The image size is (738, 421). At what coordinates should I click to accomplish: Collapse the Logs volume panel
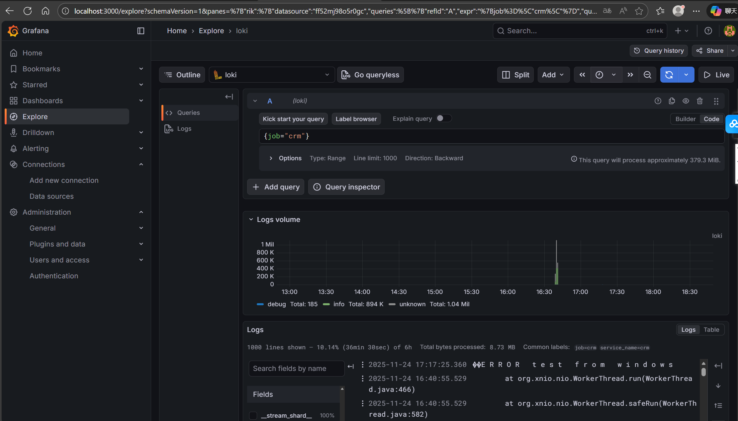(251, 219)
